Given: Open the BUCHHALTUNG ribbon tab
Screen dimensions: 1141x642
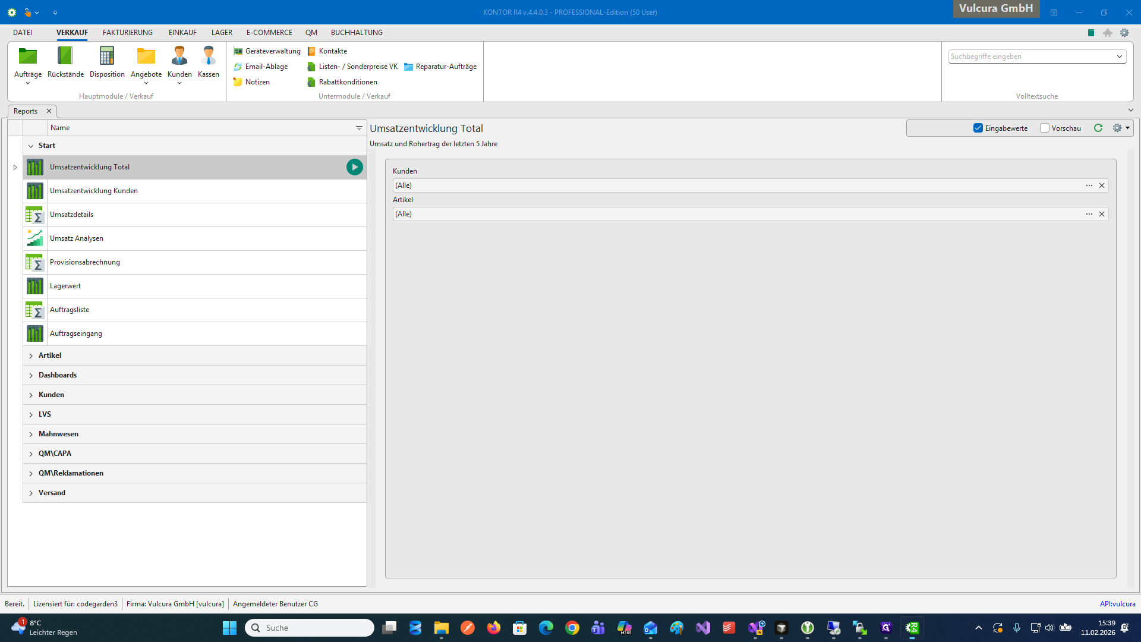Looking at the screenshot, I should 357,33.
